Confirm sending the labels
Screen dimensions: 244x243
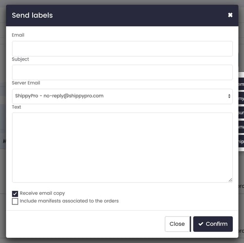click(213, 224)
